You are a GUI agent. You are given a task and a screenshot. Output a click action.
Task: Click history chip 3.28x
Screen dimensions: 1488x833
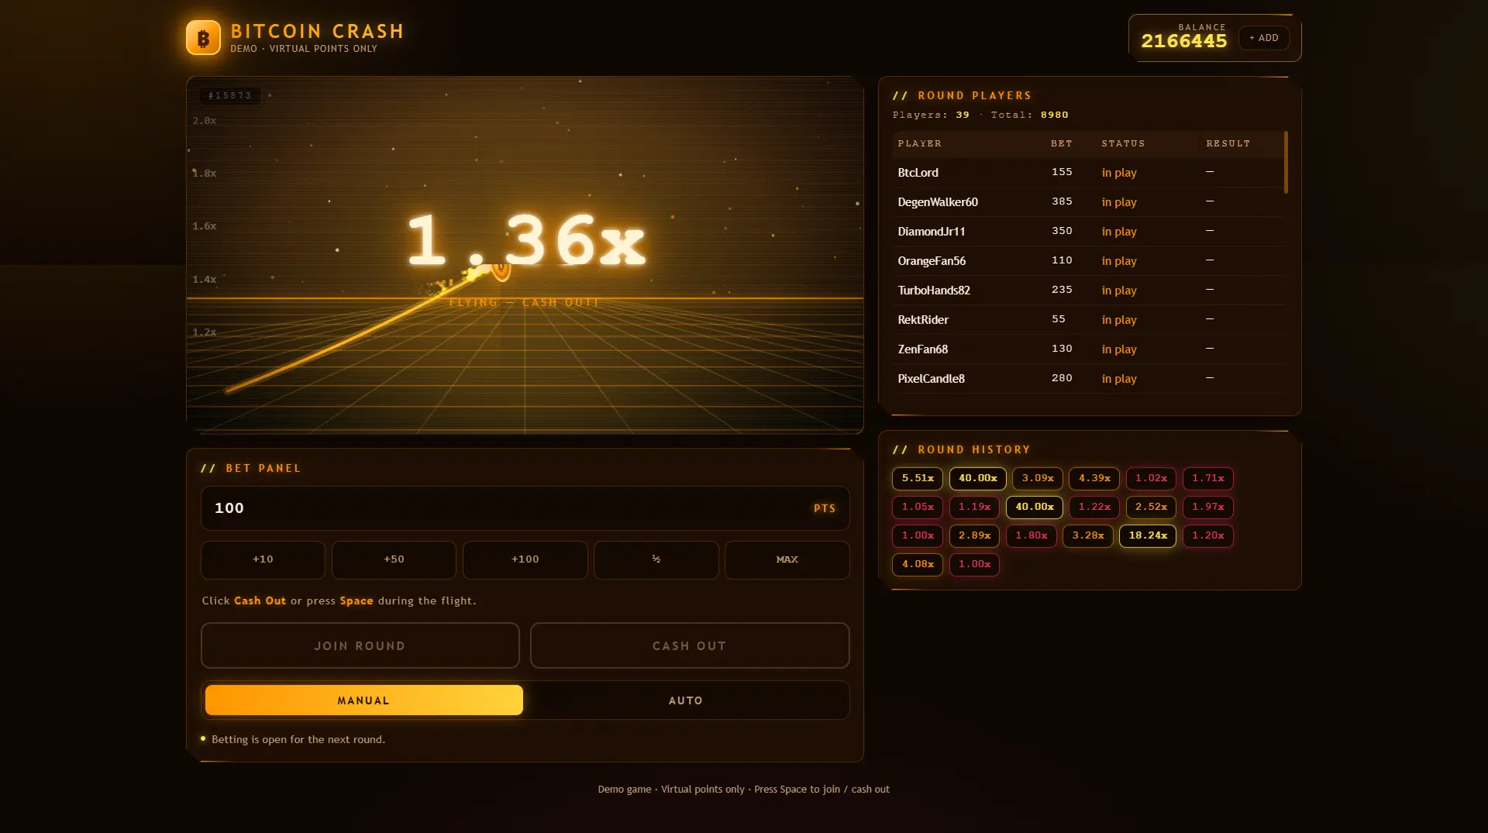click(1088, 536)
